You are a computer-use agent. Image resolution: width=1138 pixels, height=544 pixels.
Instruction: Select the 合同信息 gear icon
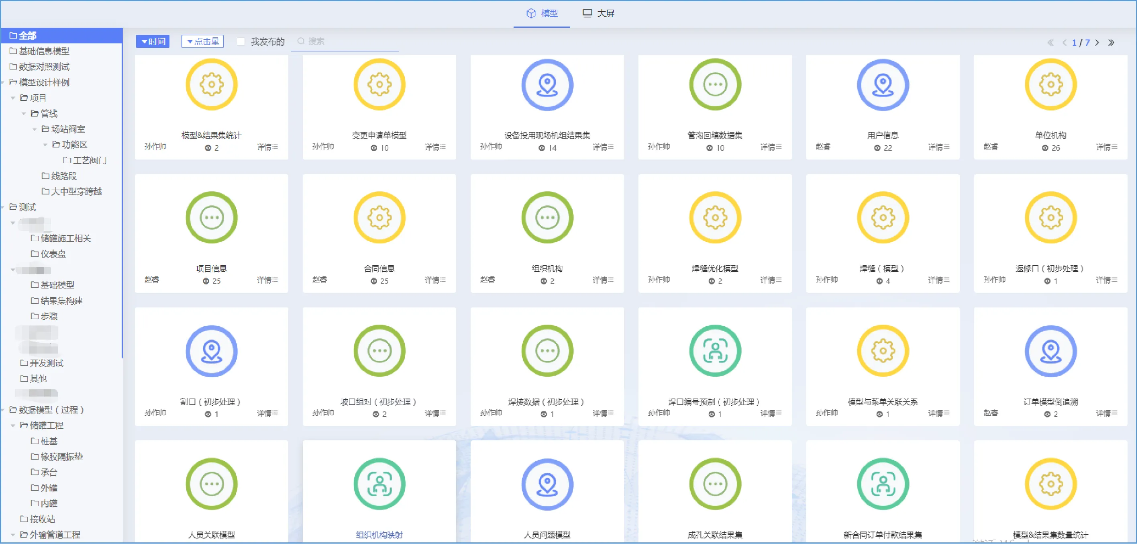click(x=379, y=217)
